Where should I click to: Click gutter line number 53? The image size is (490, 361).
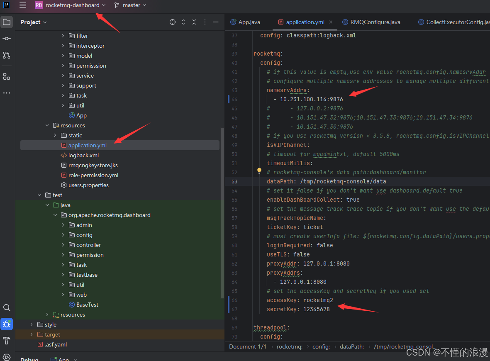click(x=234, y=182)
